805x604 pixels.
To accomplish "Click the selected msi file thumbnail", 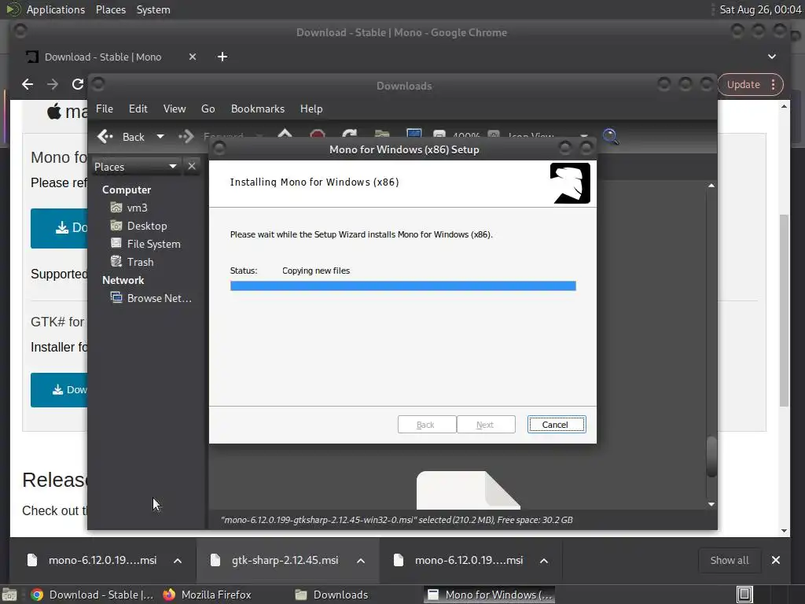I will coord(469,491).
